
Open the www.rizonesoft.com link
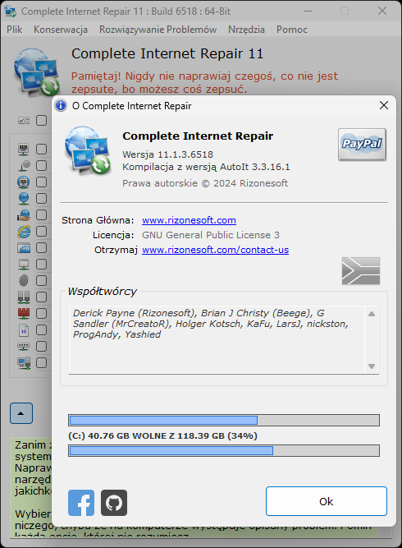click(189, 220)
